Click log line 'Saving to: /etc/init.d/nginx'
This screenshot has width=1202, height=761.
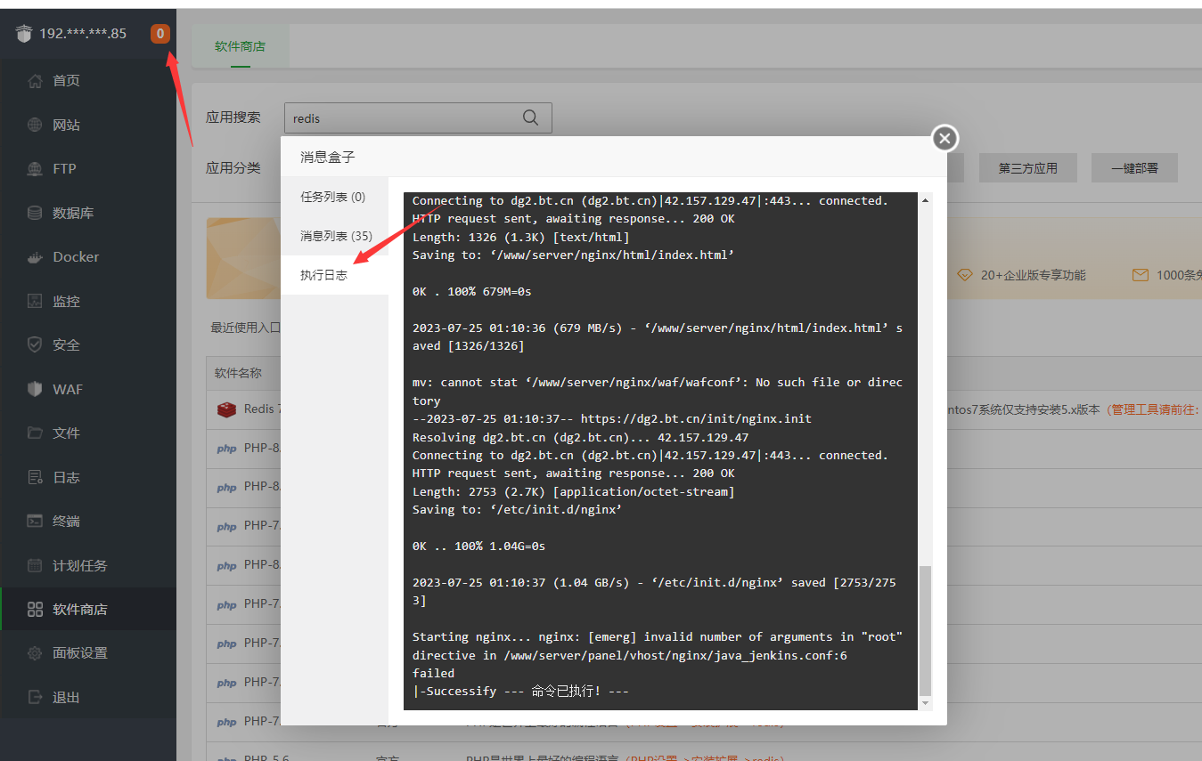click(x=517, y=510)
